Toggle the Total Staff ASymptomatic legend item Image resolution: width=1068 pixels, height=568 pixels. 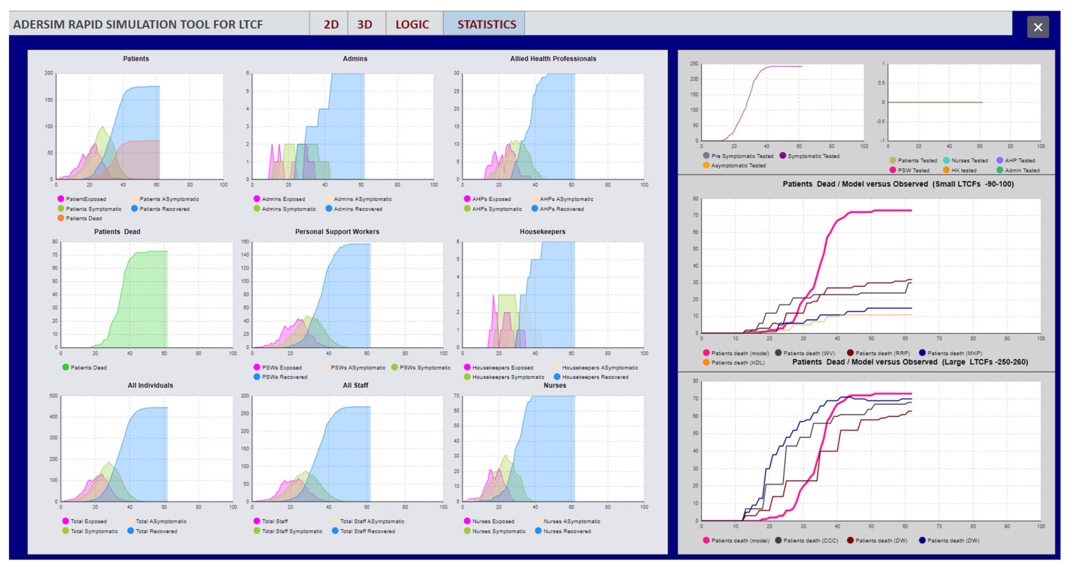335,521
